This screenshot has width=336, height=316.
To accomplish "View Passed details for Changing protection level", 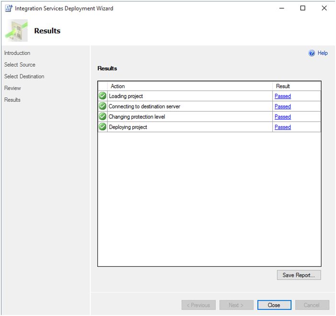I will pos(282,117).
